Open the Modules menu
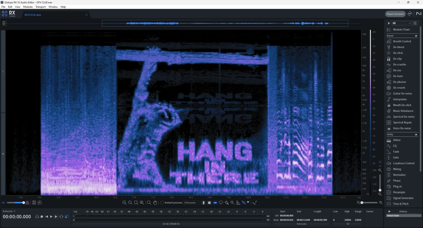Screen dimensions: 423x228 tap(28, 7)
